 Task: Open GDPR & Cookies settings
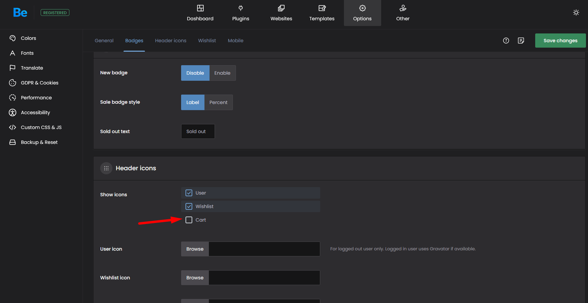click(40, 83)
